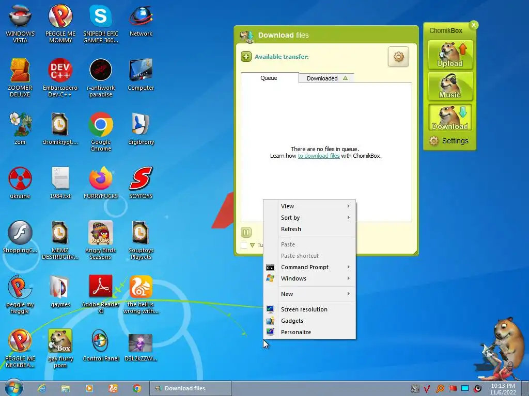Switch to the Queue tab
The width and height of the screenshot is (529, 396).
click(x=269, y=78)
